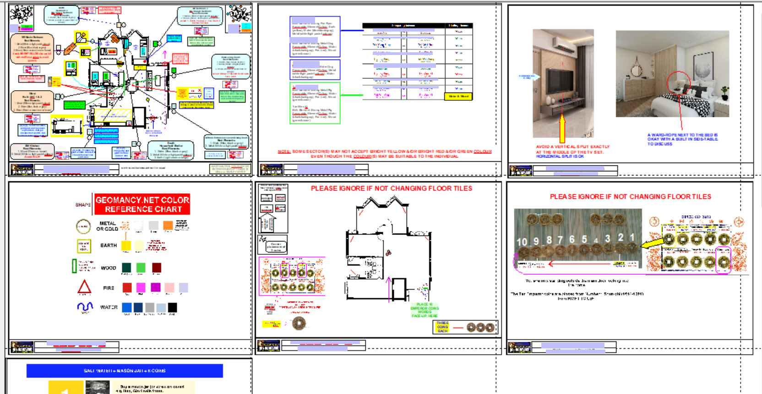Image resolution: width=762 pixels, height=394 pixels.
Task: Select the red circle on the bedroom photo
Action: (x=678, y=82)
